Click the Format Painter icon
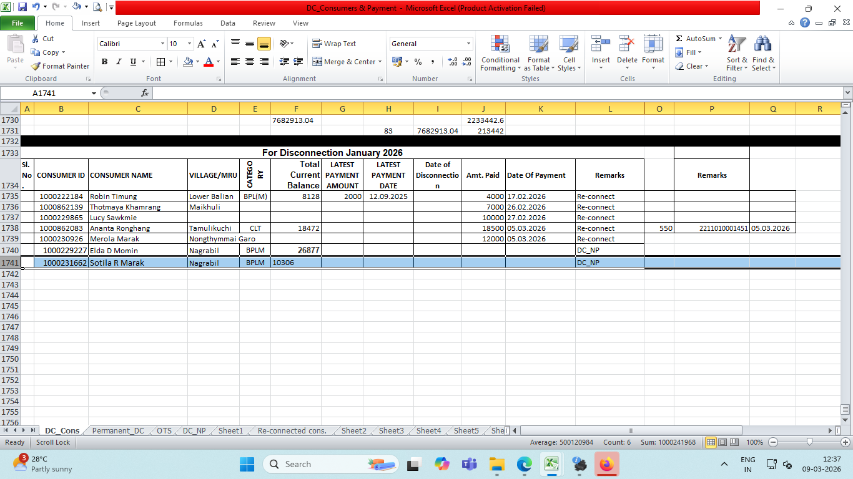 click(x=36, y=66)
